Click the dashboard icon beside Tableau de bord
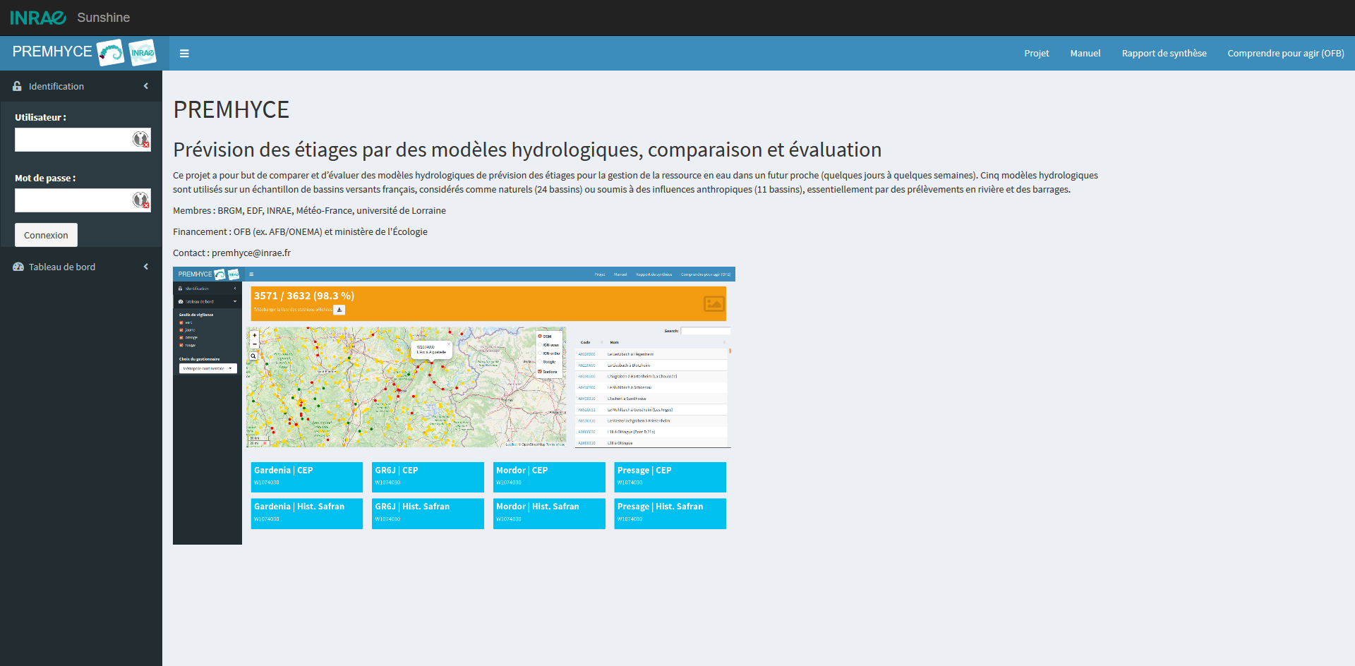 pyautogui.click(x=18, y=267)
